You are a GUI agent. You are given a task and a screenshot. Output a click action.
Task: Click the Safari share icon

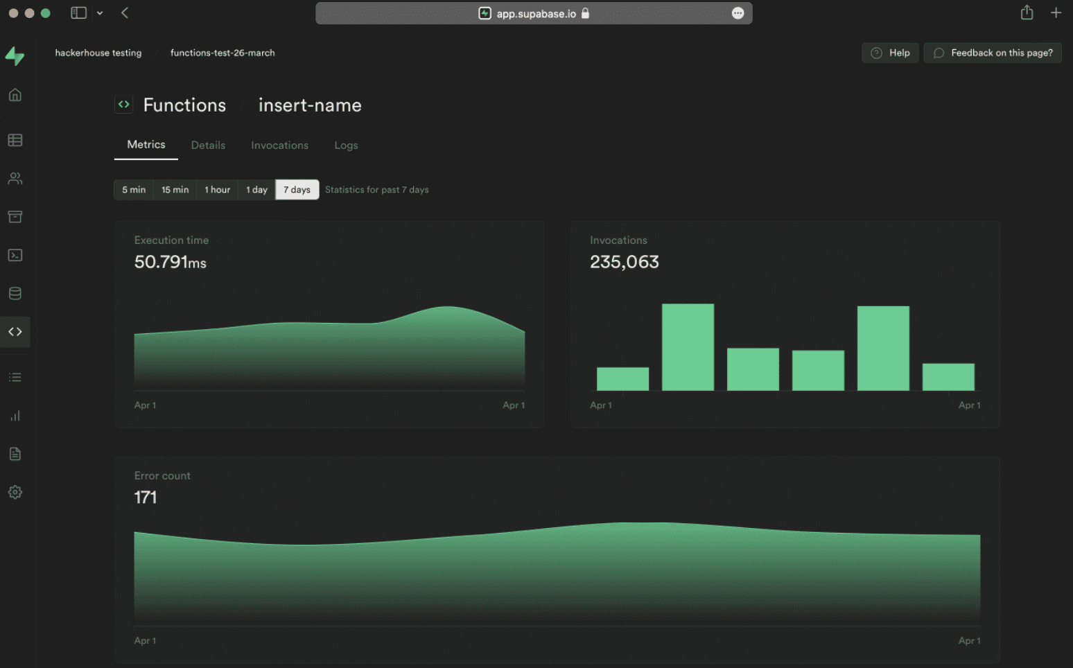pos(1027,12)
